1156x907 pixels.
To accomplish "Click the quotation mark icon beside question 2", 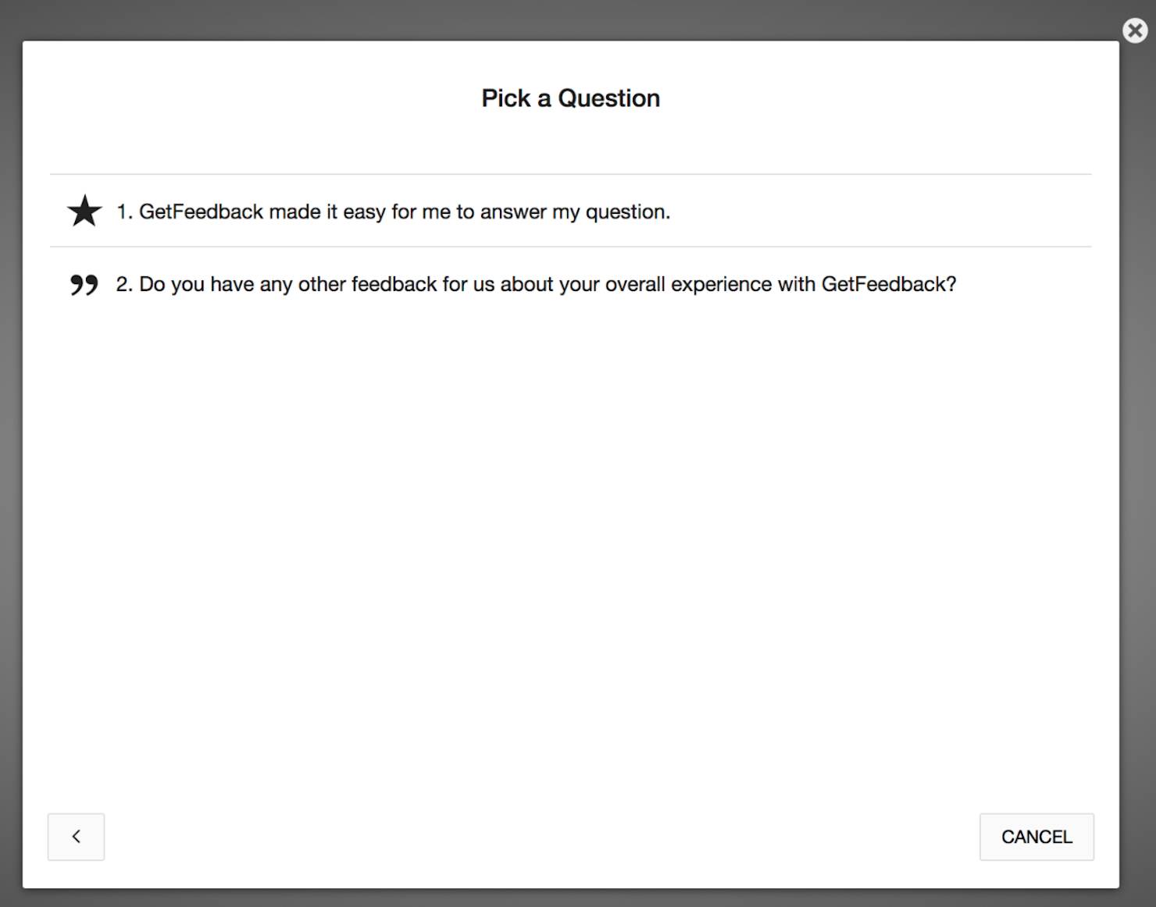I will (84, 285).
